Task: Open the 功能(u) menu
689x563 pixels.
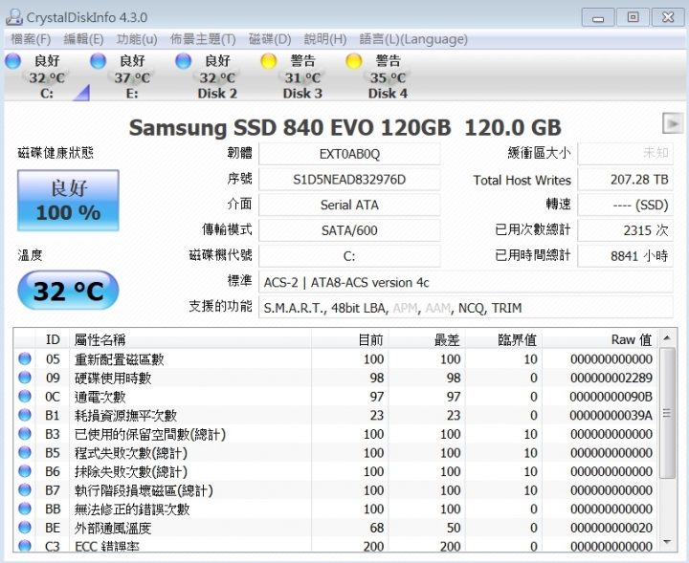Action: (137, 39)
